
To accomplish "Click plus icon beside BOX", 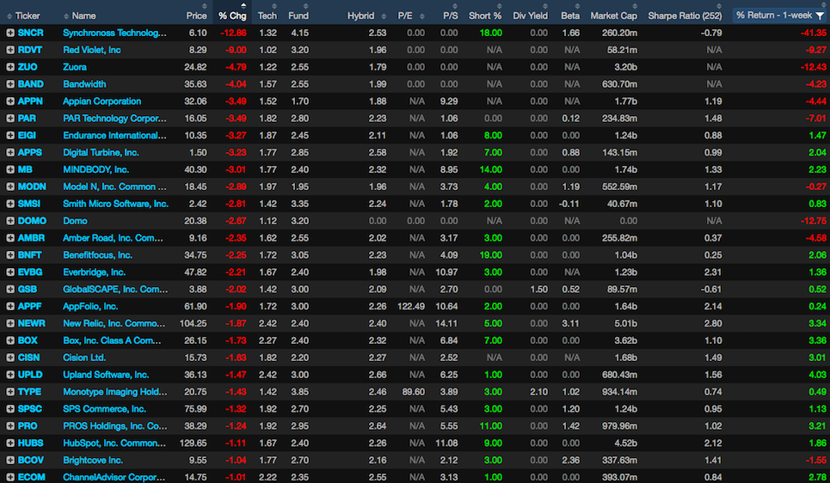I will pyautogui.click(x=10, y=340).
